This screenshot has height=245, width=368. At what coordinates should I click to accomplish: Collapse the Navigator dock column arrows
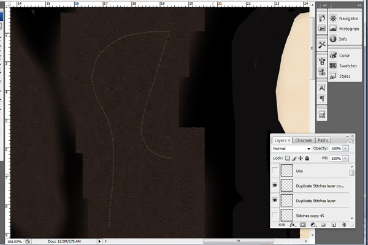click(x=359, y=5)
